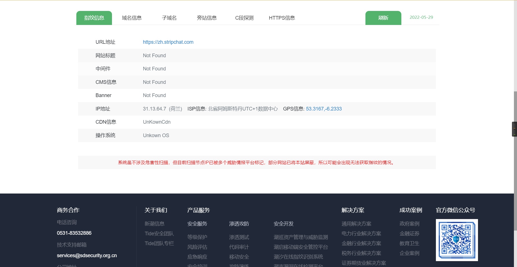Click the 官方微信公众号 heading
517x267 pixels.
(456, 210)
